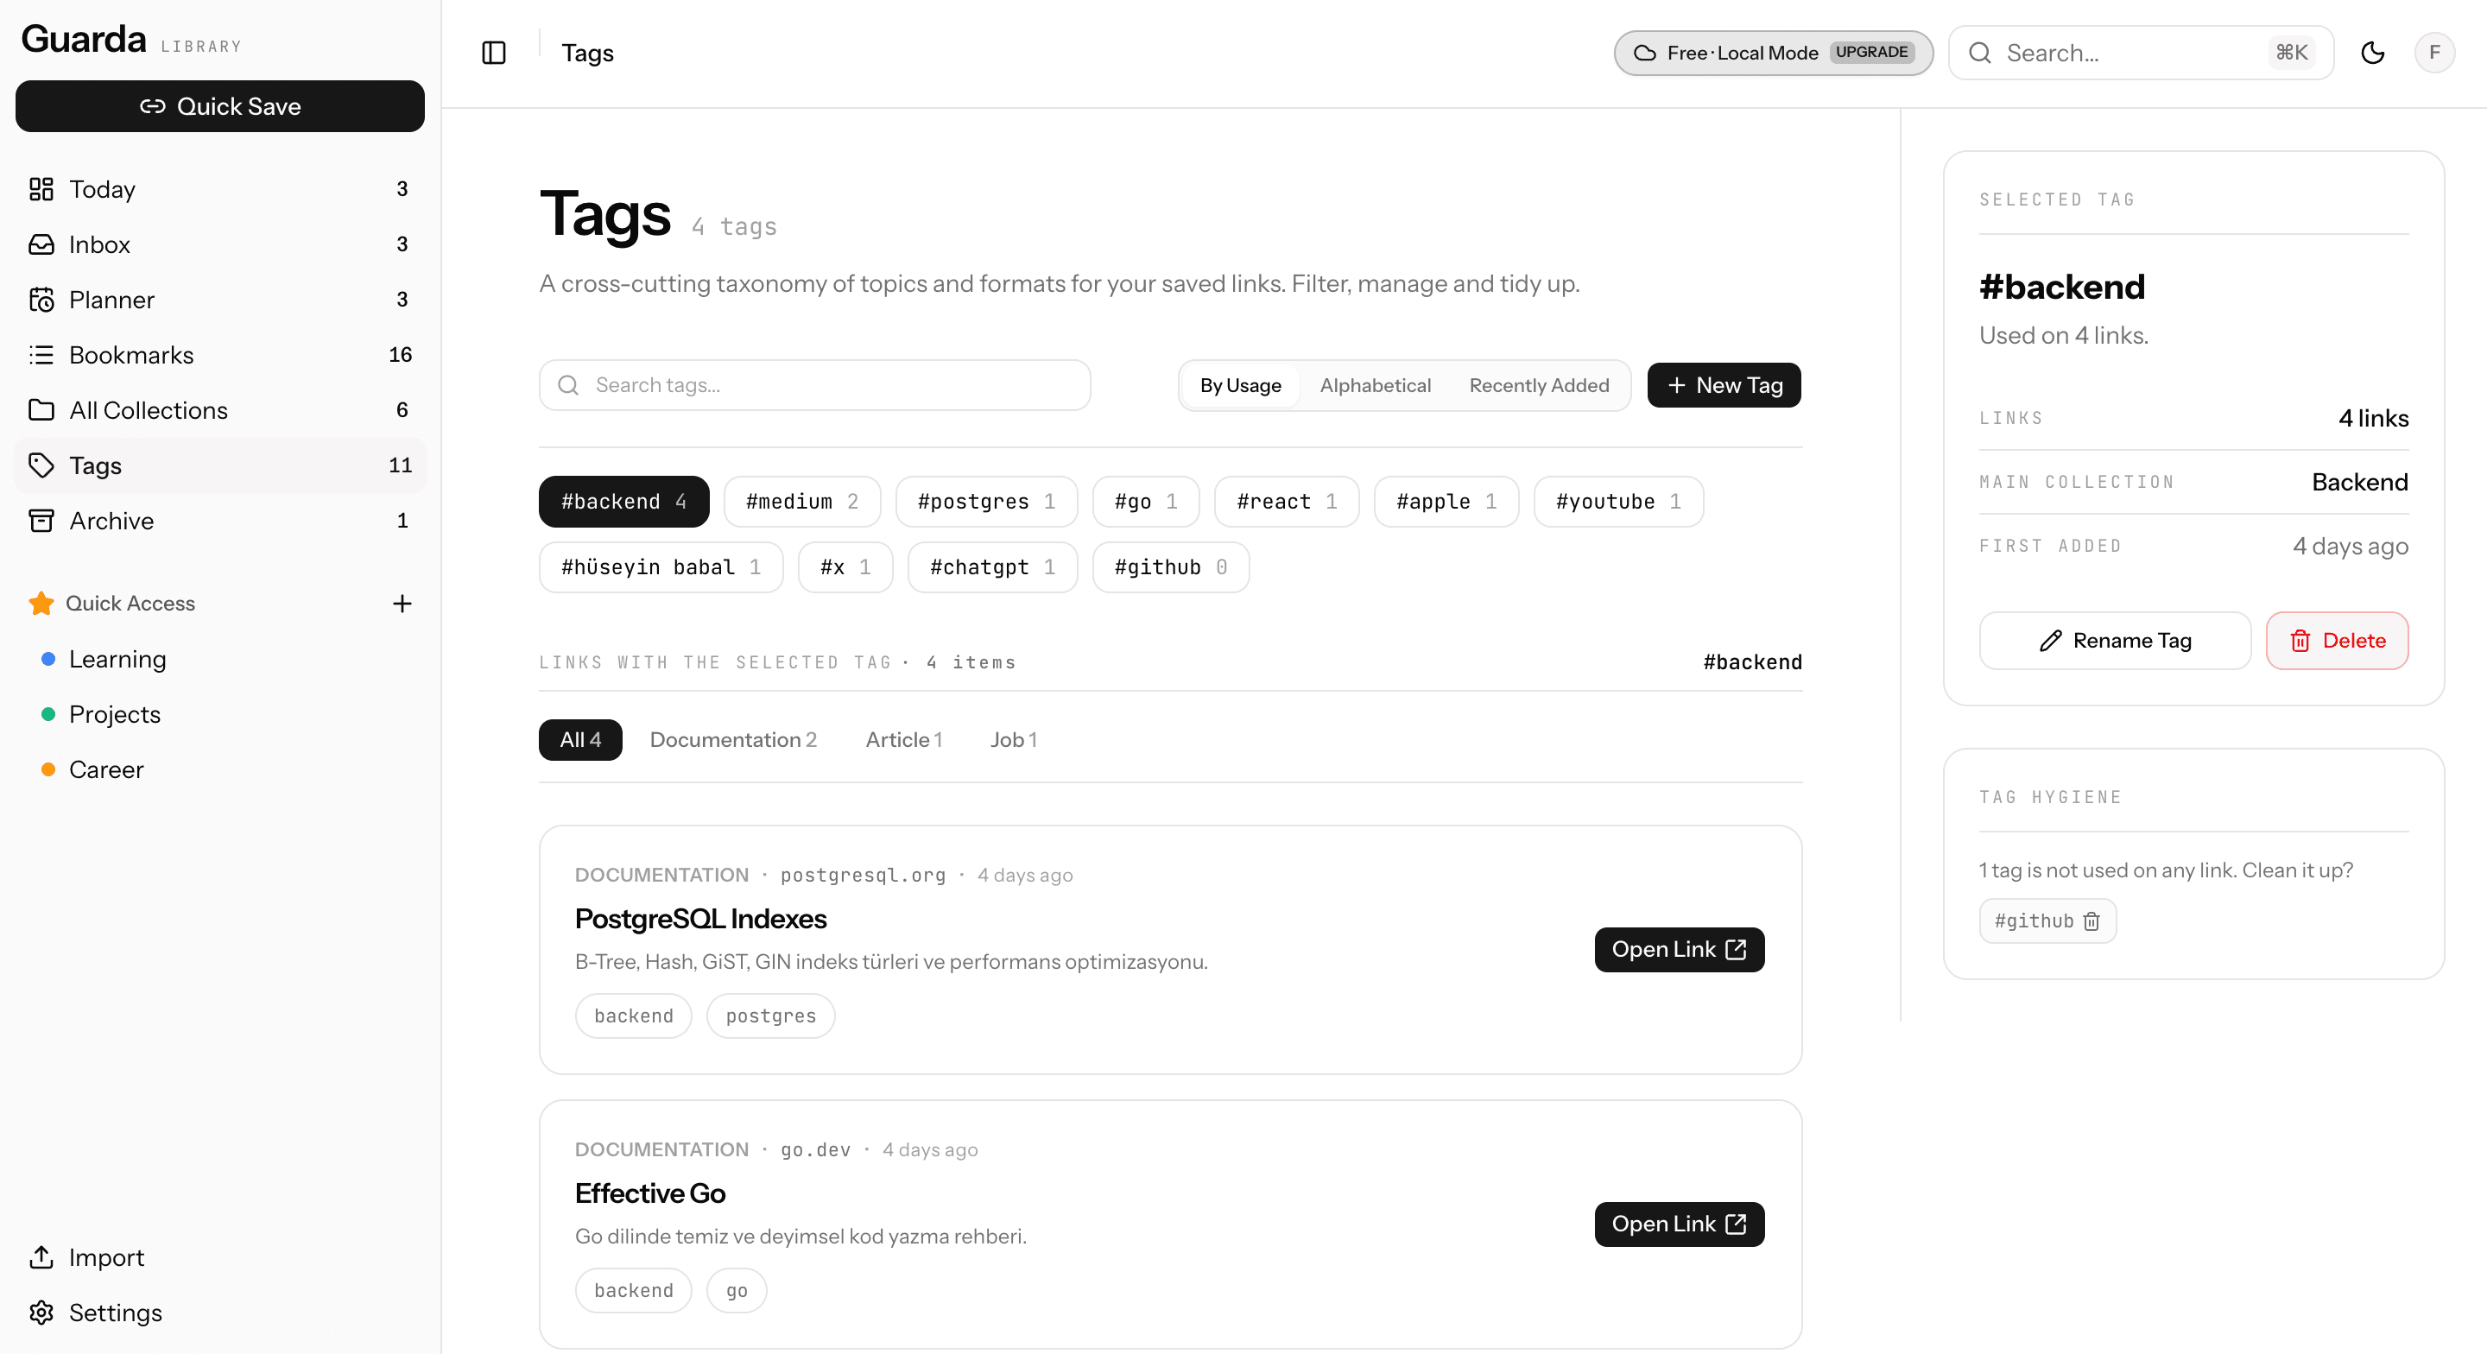Screen dimensions: 2487x1354
Task: Switch to Documentation 2 tab
Action: [x=733, y=740]
